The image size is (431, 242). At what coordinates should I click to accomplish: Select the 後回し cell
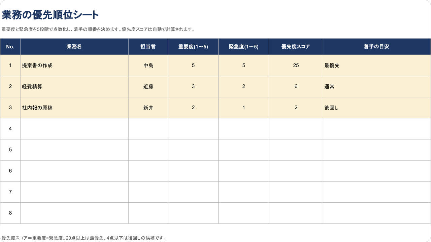point(377,108)
